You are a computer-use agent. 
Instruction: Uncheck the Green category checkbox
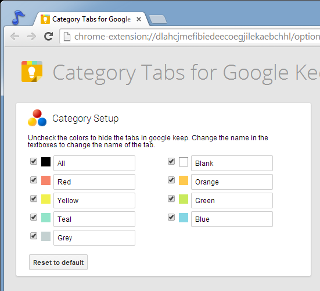tap(171, 198)
